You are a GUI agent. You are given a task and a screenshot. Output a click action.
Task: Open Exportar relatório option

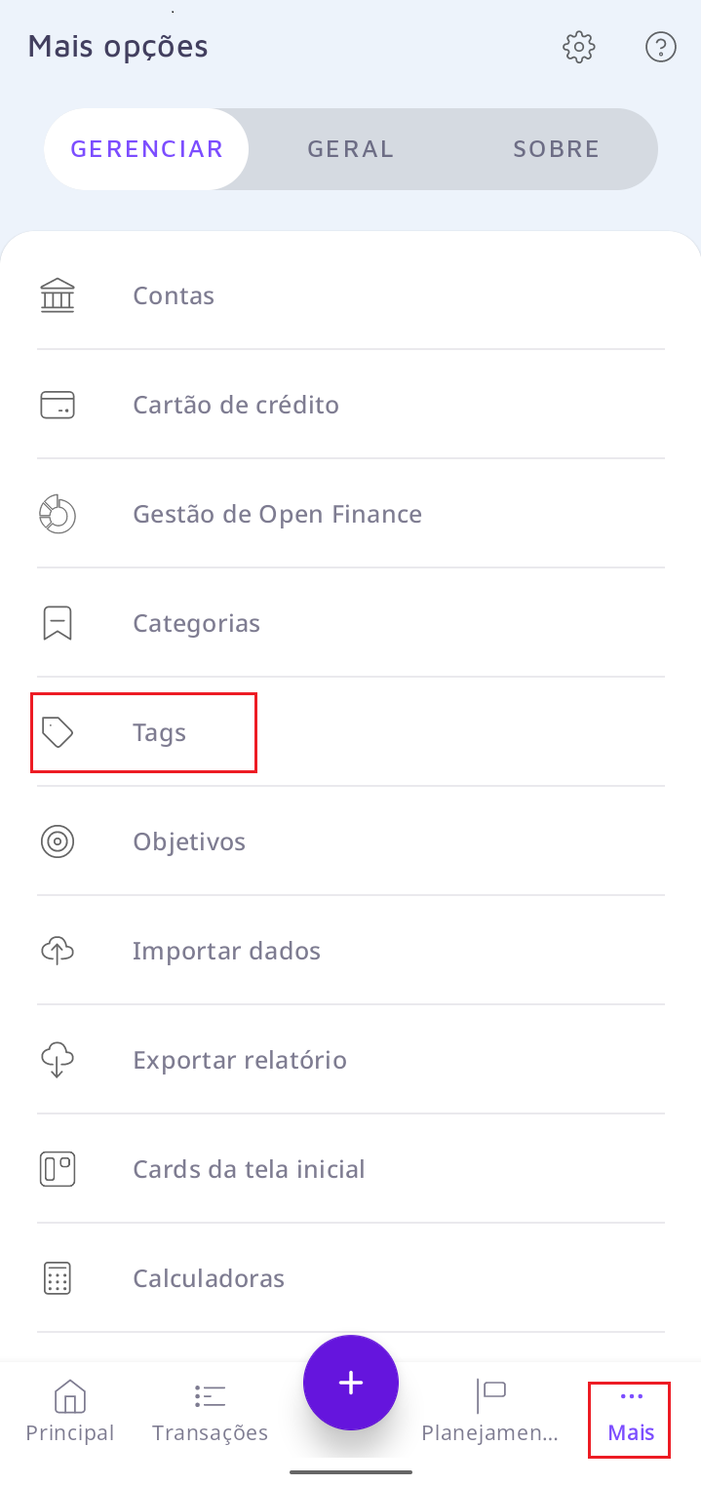pos(240,1060)
